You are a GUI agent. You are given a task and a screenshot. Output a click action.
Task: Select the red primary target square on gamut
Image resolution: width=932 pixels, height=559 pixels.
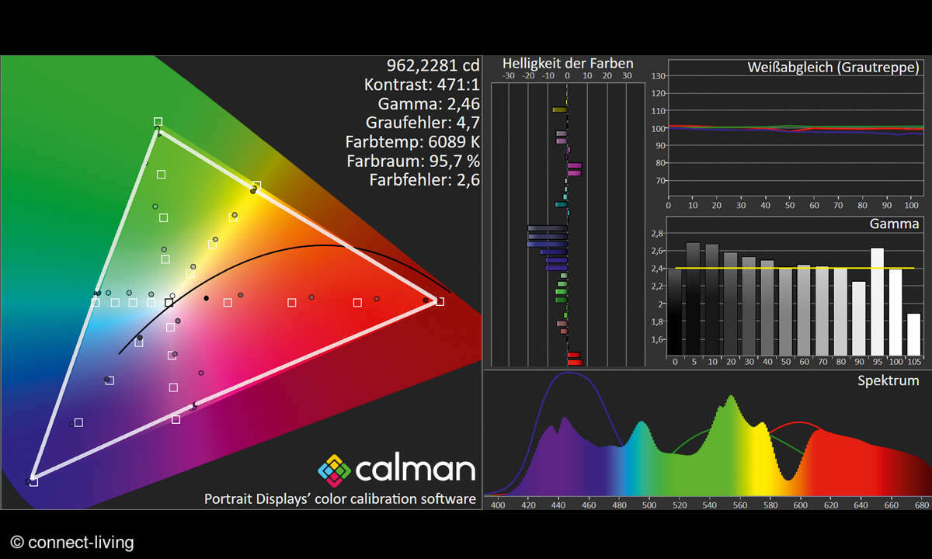click(440, 301)
